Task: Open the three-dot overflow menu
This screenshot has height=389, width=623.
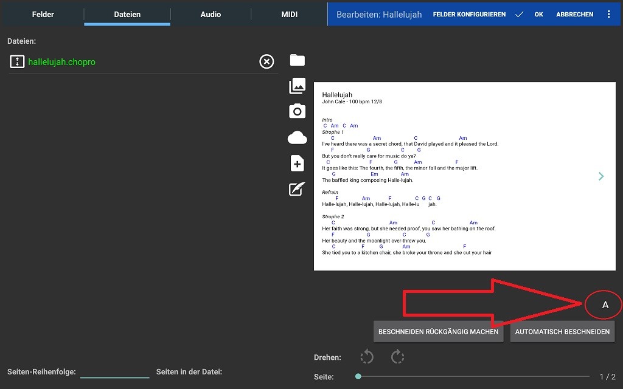Action: click(608, 15)
